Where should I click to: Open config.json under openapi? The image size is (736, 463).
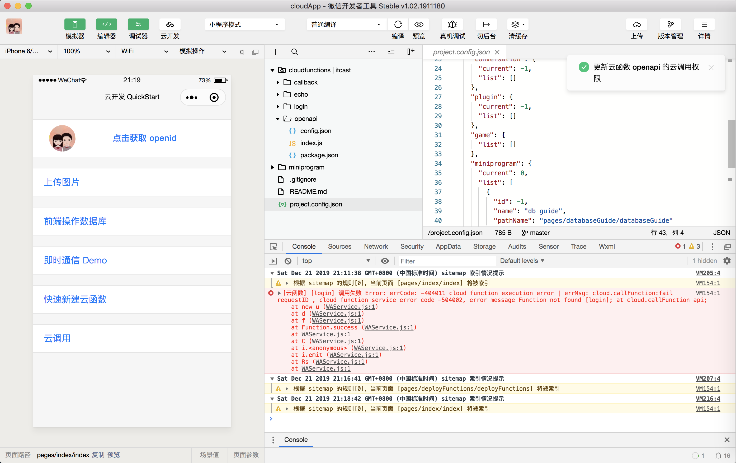coord(315,131)
